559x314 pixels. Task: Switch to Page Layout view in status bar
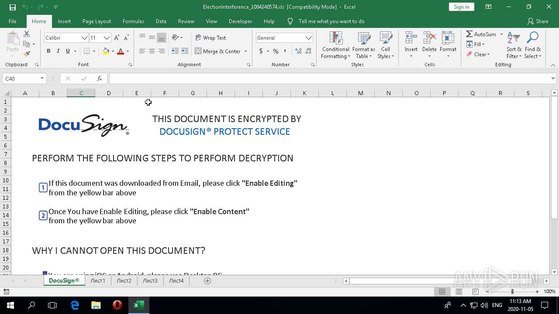point(459,291)
